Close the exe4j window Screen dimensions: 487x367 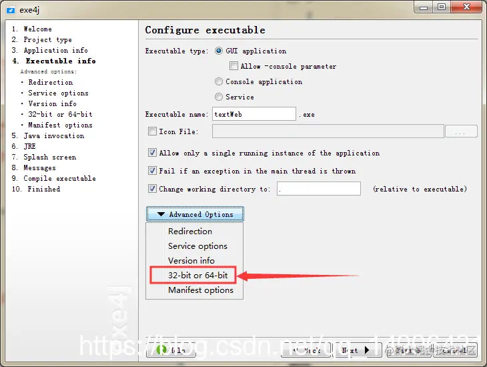point(466,7)
